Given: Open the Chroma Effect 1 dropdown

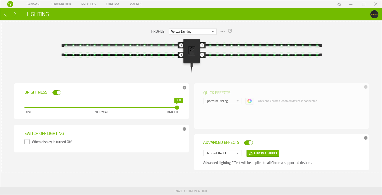Looking at the screenshot, I should tap(222, 153).
